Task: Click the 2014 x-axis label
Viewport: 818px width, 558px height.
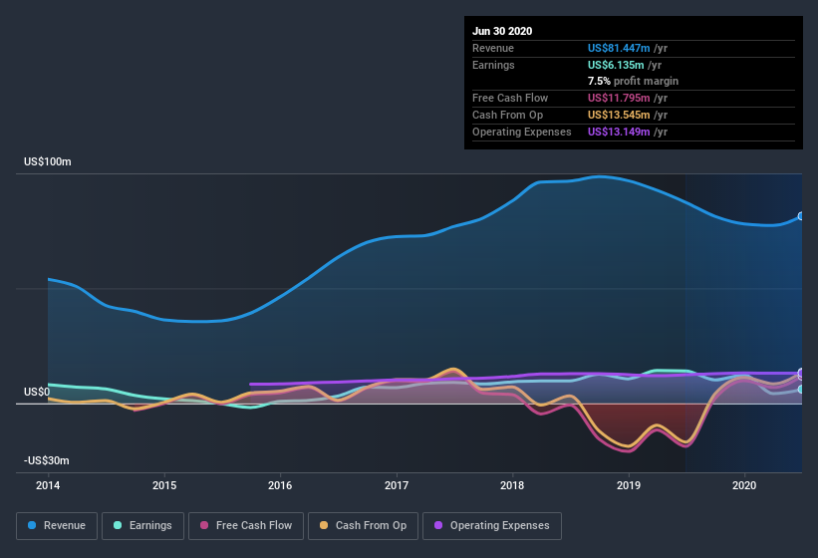Action: coord(48,485)
